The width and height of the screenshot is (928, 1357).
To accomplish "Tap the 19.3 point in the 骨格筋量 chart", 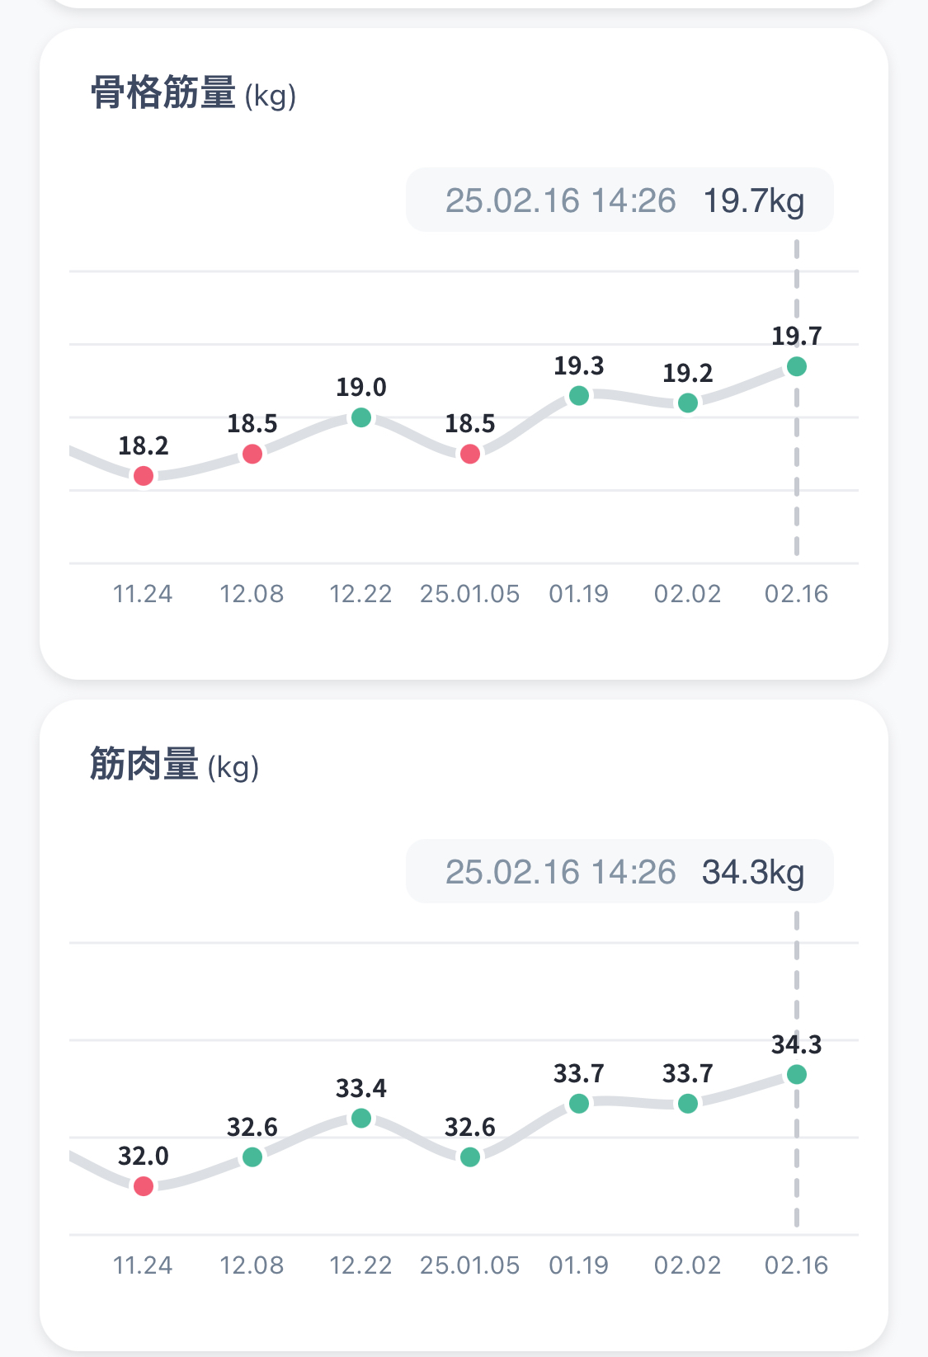I will tap(579, 395).
